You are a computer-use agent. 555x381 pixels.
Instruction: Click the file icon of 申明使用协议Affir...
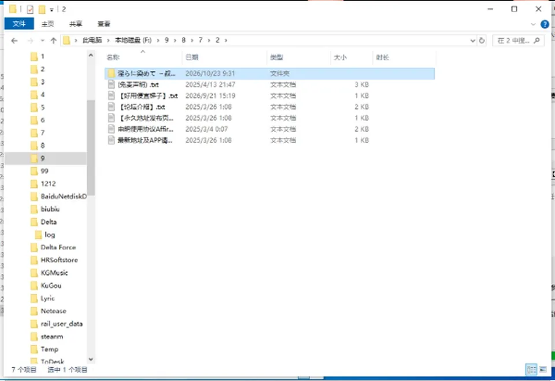pos(112,129)
